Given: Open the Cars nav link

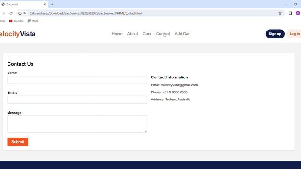Looking at the screenshot, I should click(x=147, y=34).
